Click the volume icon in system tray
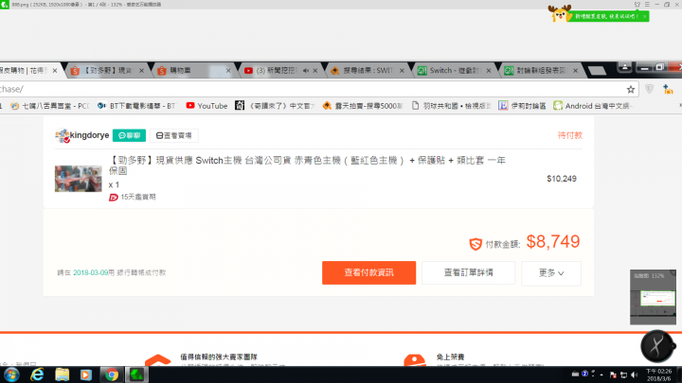 [x=635, y=374]
